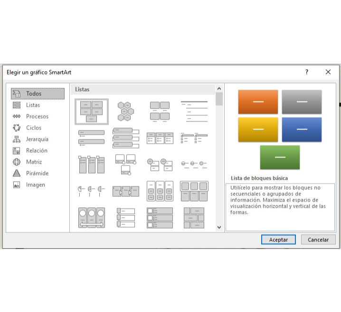The height and width of the screenshot is (312, 341).
Task: Open the Todos category
Action: 34,94
